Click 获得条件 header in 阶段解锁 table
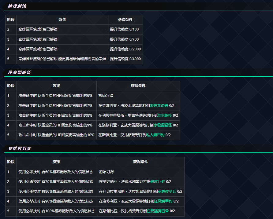Image resolution: width=273 pixels, height=219 pixels. [125, 20]
